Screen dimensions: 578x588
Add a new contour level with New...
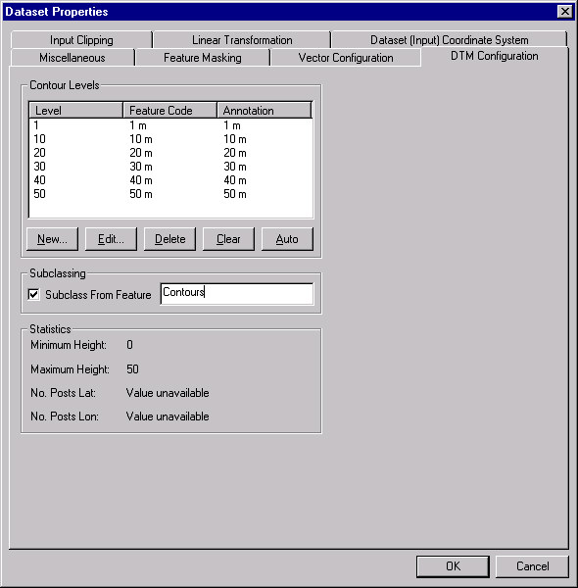(53, 239)
